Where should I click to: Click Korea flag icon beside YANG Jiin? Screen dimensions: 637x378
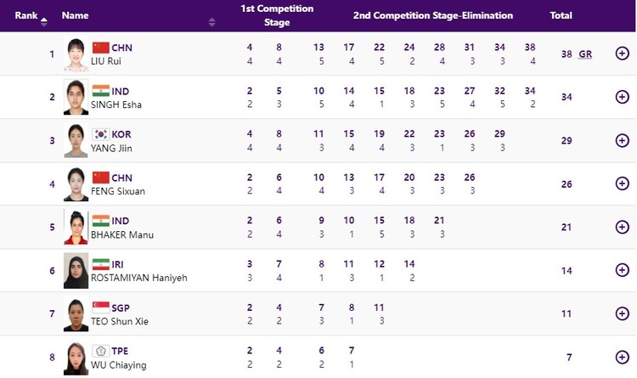[101, 134]
